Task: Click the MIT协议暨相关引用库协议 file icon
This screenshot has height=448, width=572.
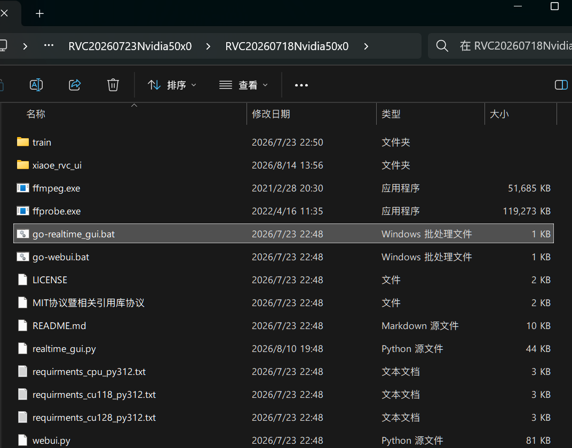Action: click(22, 302)
